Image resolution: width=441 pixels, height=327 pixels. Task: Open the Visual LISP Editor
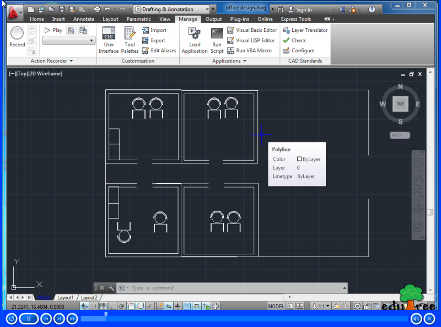coord(251,40)
